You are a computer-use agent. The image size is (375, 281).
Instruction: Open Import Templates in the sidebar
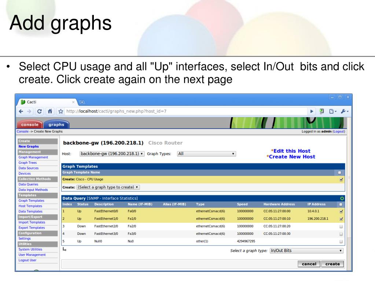[x=32, y=222]
